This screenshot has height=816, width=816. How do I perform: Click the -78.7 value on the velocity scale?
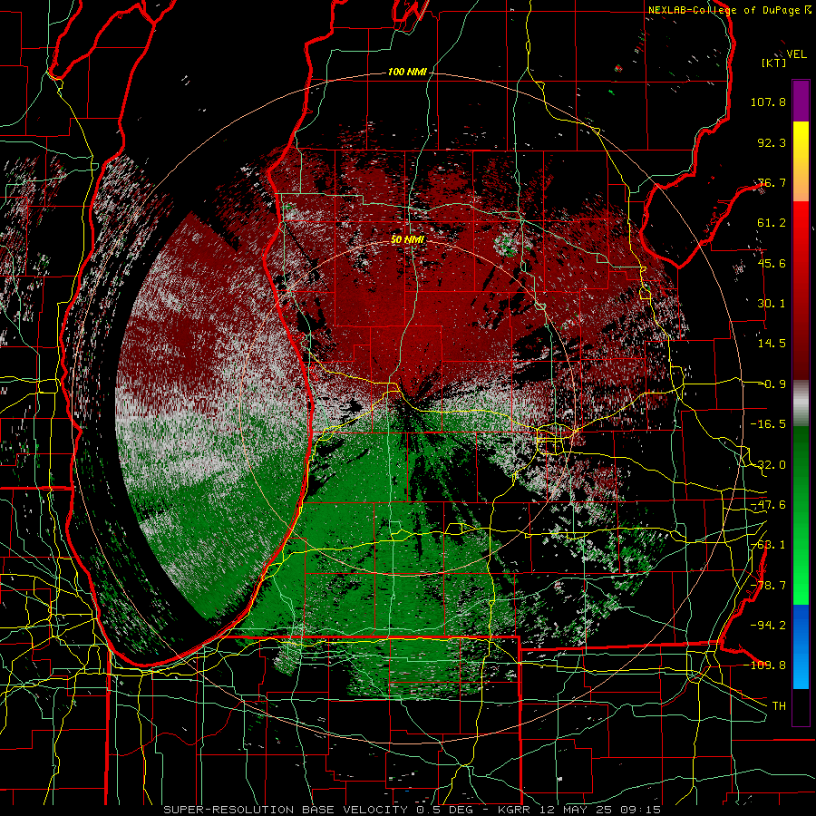[x=768, y=586]
